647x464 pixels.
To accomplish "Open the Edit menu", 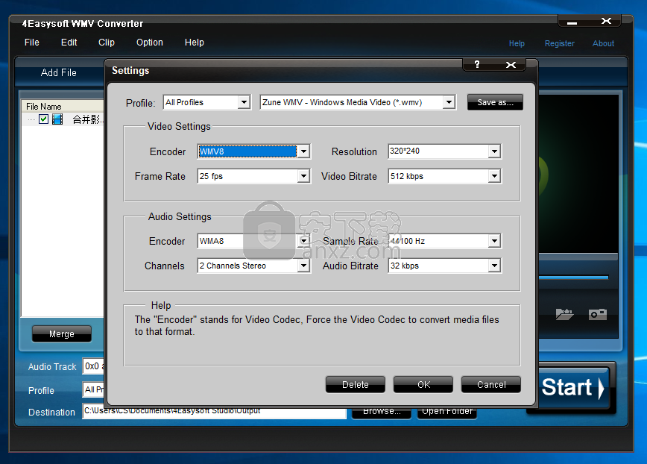I will click(x=69, y=43).
